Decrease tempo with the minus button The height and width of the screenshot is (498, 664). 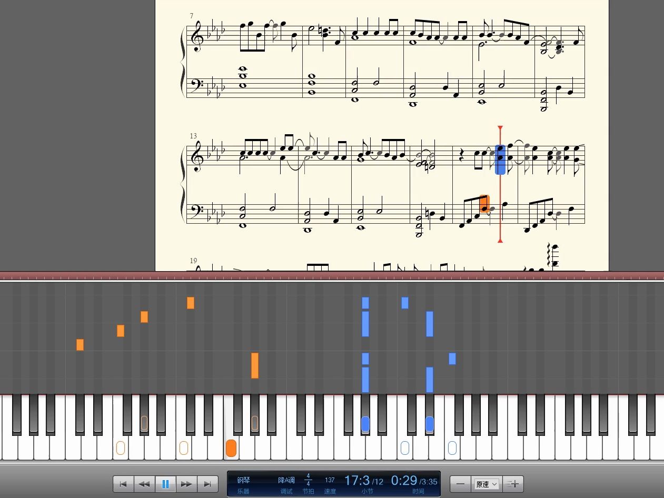[x=460, y=484]
